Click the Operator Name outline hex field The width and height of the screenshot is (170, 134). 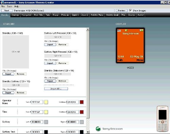pos(73,102)
